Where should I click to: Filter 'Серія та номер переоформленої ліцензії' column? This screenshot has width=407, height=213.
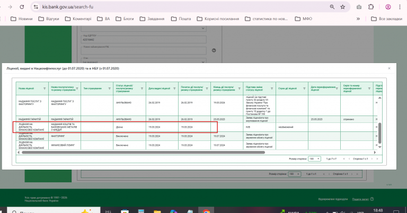pyautogui.click(x=369, y=88)
